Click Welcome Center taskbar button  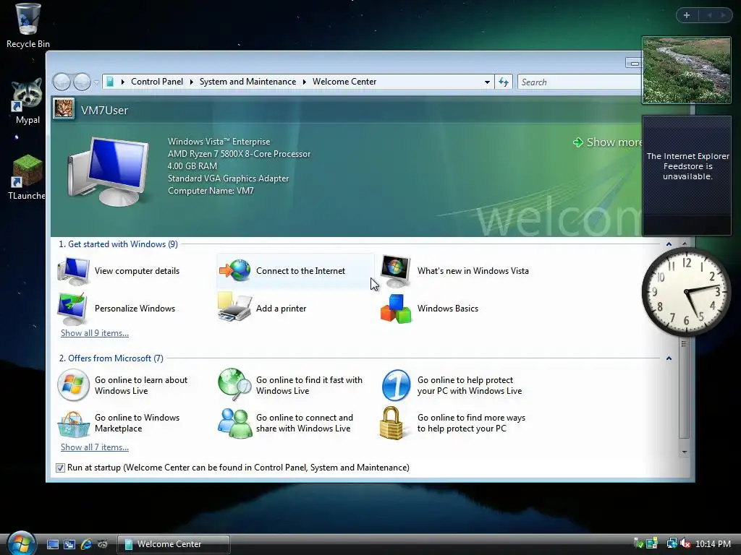click(174, 544)
